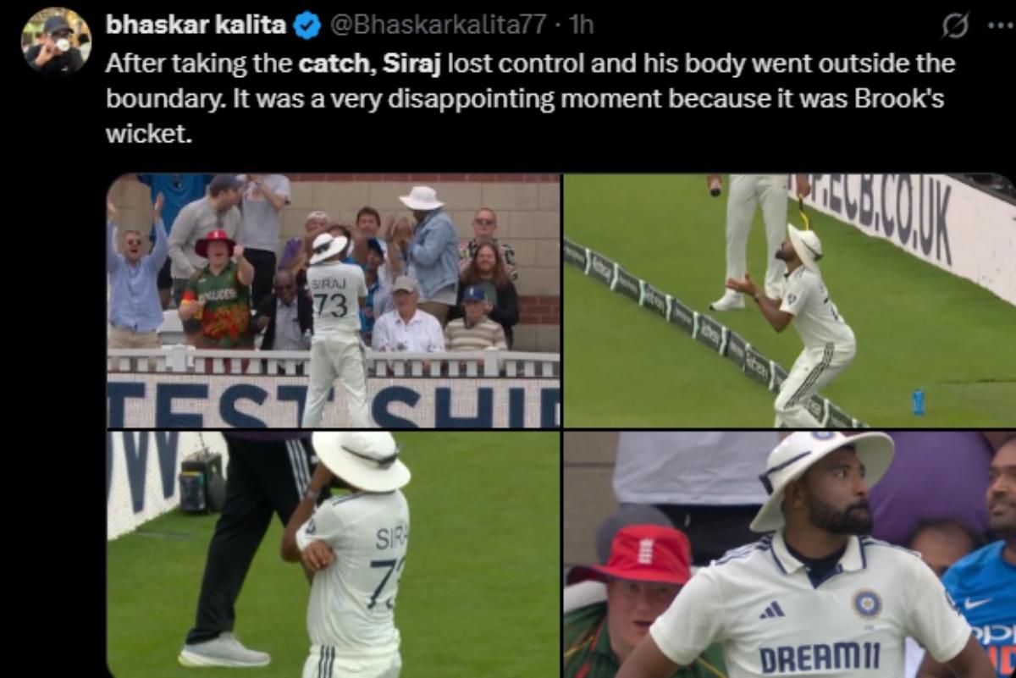
Task: Click the Adidas logo on Siraj's jersey
Action: pos(770,609)
